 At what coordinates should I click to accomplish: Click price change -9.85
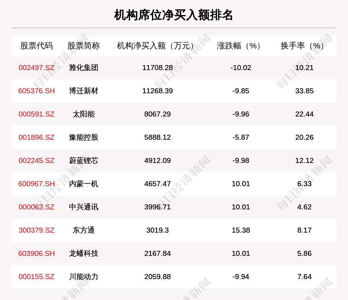tap(241, 91)
